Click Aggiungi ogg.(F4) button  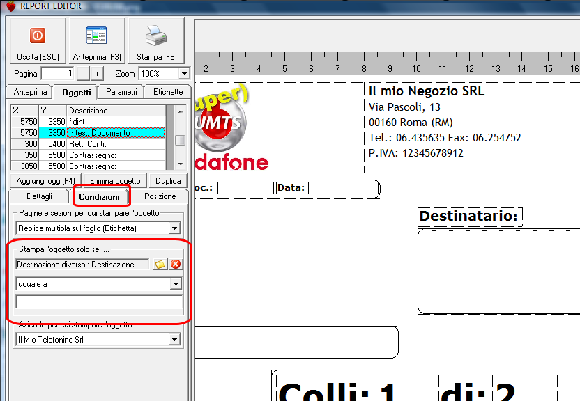[x=45, y=181]
